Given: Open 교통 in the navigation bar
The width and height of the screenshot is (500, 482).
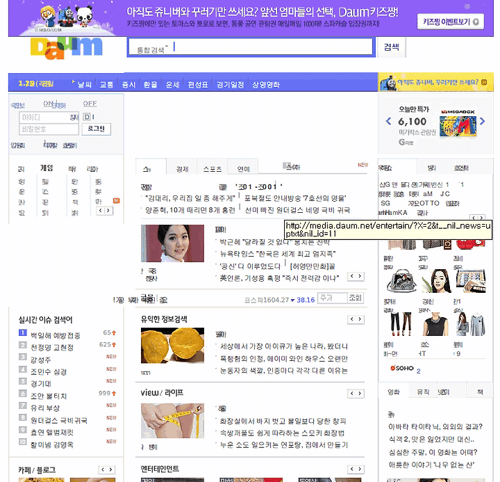Looking at the screenshot, I should click(106, 85).
